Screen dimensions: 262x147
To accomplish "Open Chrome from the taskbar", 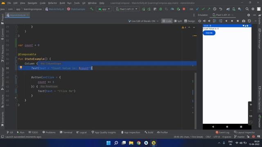I will tap(138, 143).
